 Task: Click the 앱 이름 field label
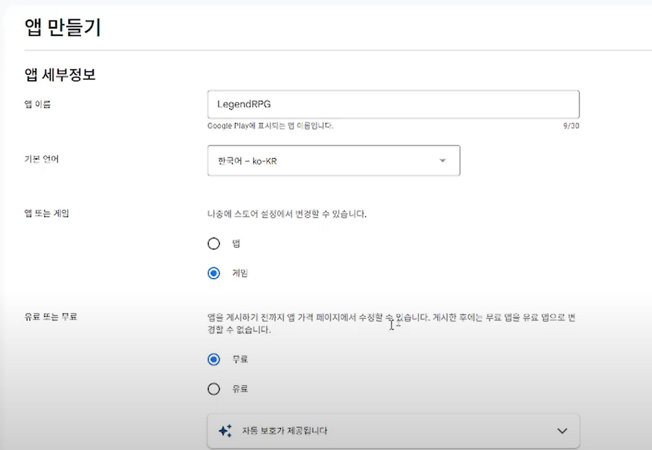[x=37, y=104]
